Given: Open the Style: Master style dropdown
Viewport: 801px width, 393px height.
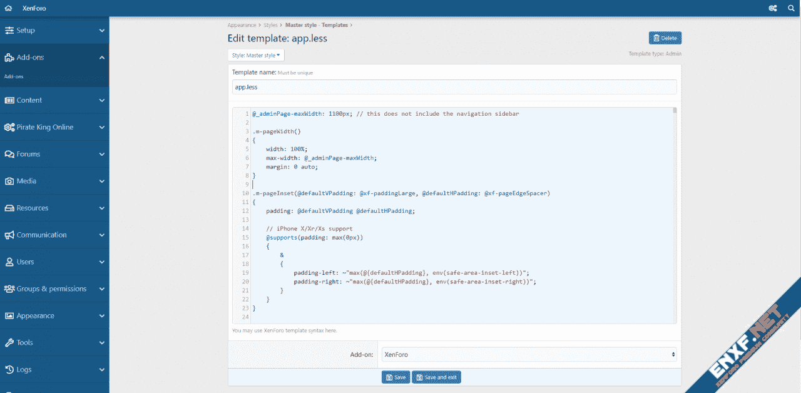Looking at the screenshot, I should [256, 55].
